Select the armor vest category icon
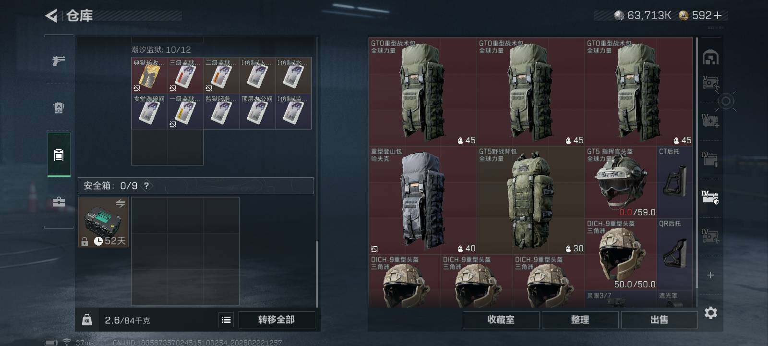Image resolution: width=768 pixels, height=346 pixels. click(x=59, y=108)
